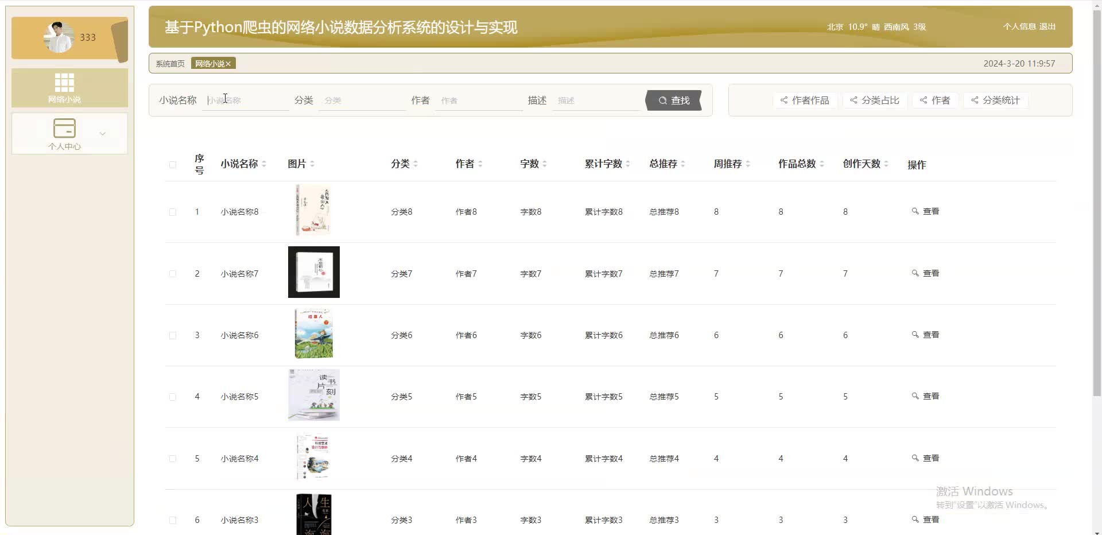Click the 查找 search button
Viewport: 1102px width, 535px height.
pos(676,100)
